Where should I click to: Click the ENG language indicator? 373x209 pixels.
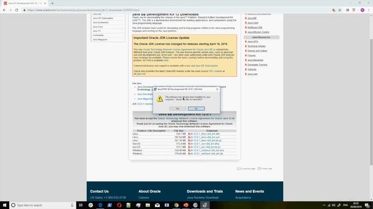(346, 205)
